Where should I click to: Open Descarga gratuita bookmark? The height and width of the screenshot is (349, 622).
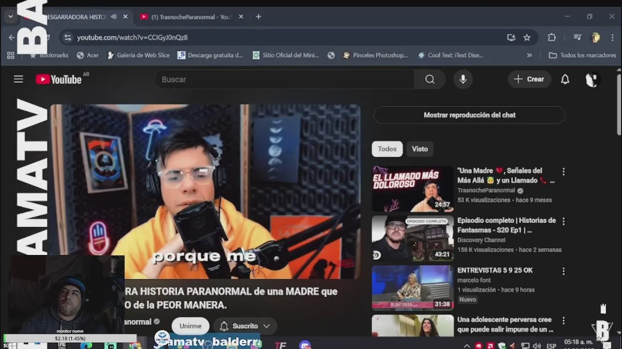coord(210,55)
